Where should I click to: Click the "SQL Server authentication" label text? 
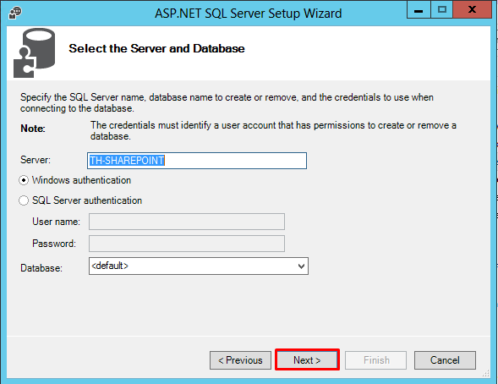tap(87, 200)
